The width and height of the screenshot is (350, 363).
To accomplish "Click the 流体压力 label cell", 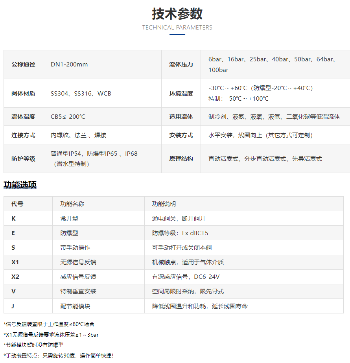I will coord(181,64).
